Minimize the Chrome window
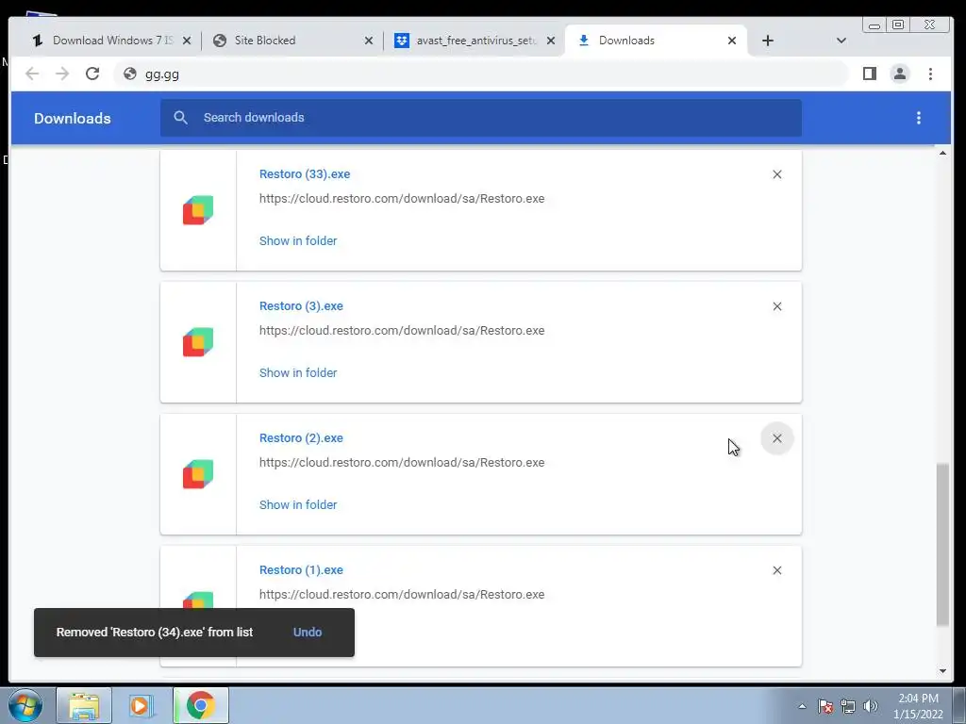 (874, 25)
